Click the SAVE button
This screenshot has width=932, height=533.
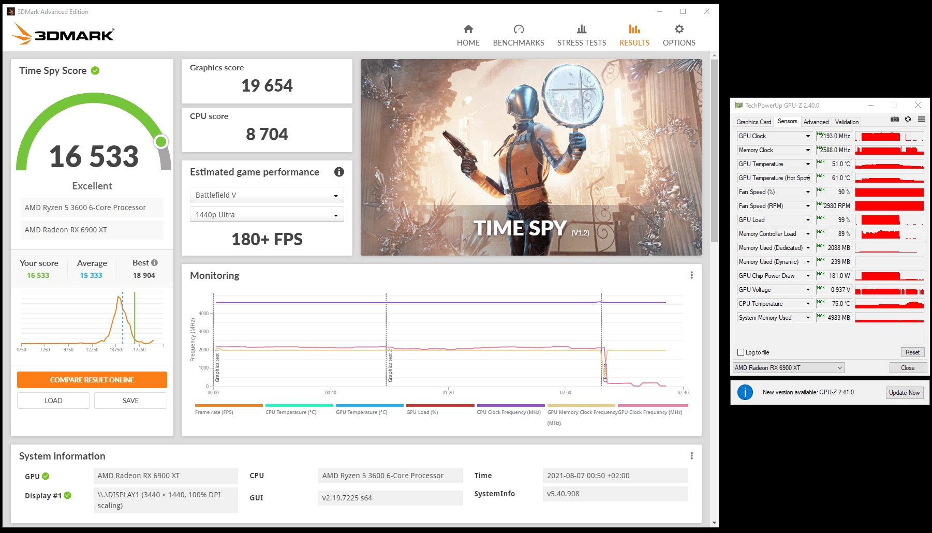click(130, 401)
